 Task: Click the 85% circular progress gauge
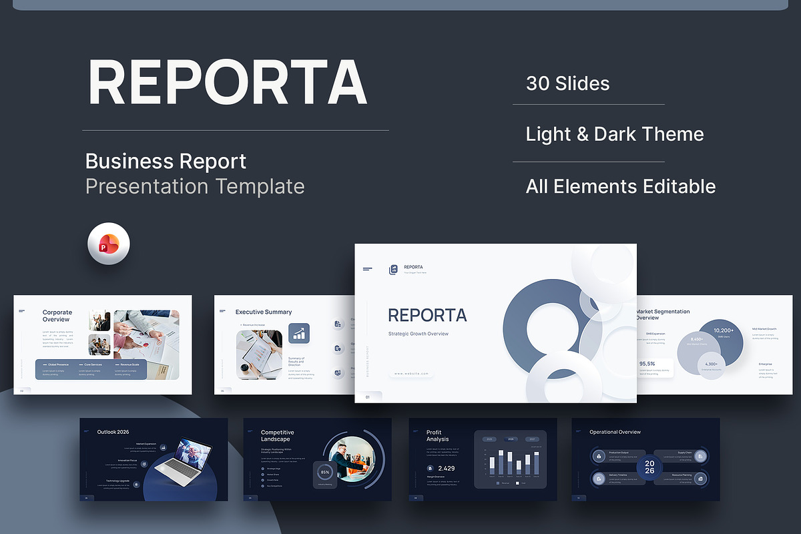(325, 472)
